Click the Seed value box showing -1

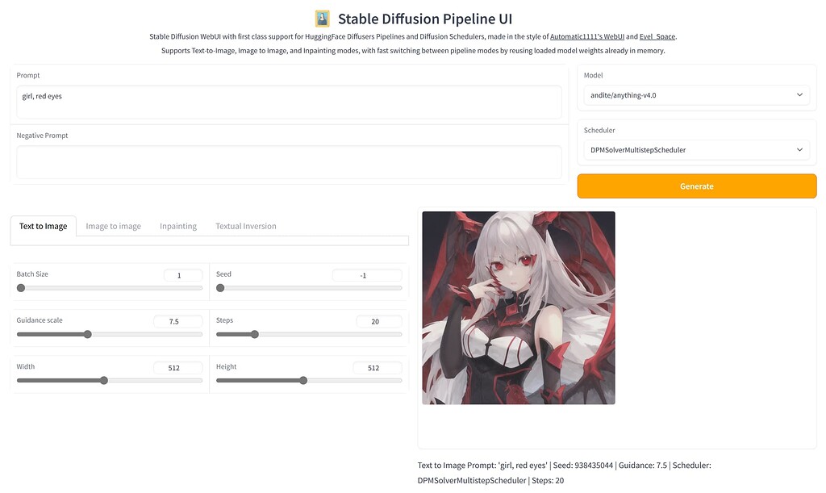pos(367,274)
